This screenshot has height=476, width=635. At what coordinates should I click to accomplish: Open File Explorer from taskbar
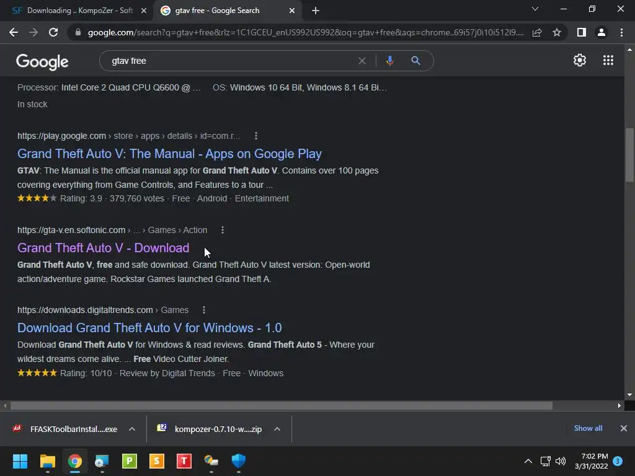coord(47,461)
